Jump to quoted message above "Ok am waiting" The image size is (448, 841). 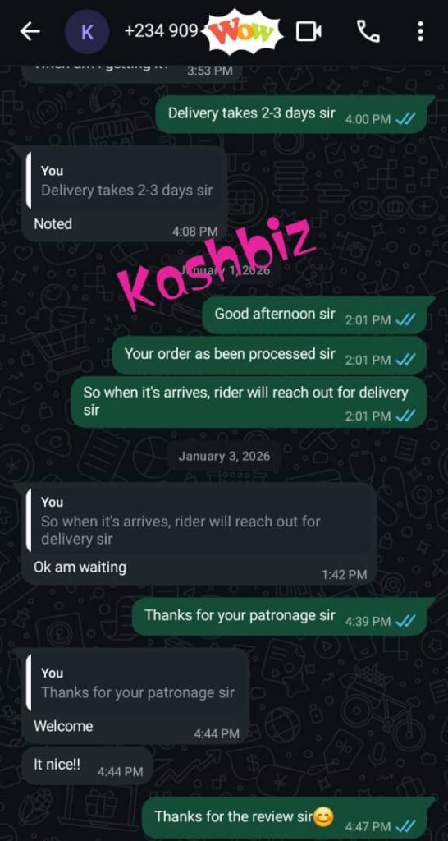[x=199, y=520]
